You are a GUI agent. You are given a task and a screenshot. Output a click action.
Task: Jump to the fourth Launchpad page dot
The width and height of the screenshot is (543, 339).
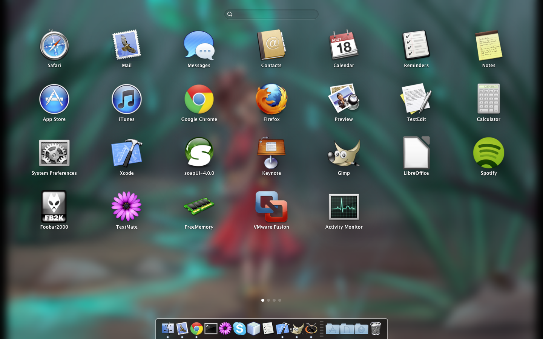coord(280,300)
